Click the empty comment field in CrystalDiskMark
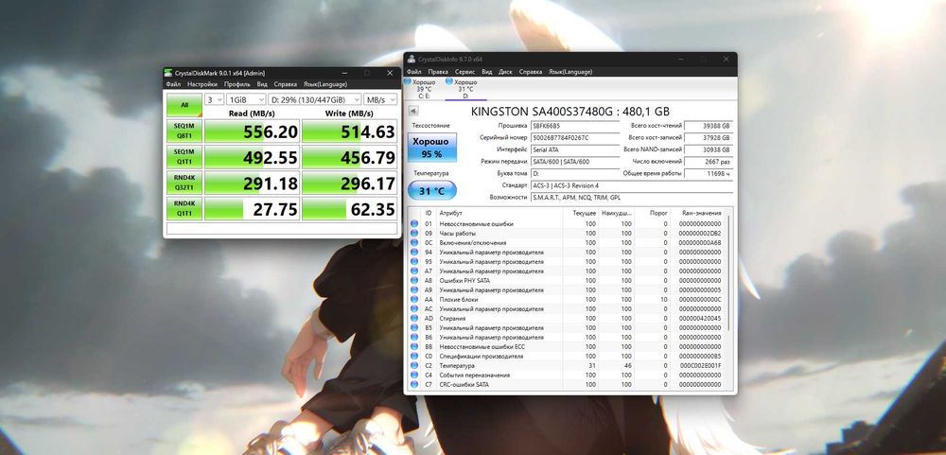This screenshot has width=946, height=455. coord(282,229)
